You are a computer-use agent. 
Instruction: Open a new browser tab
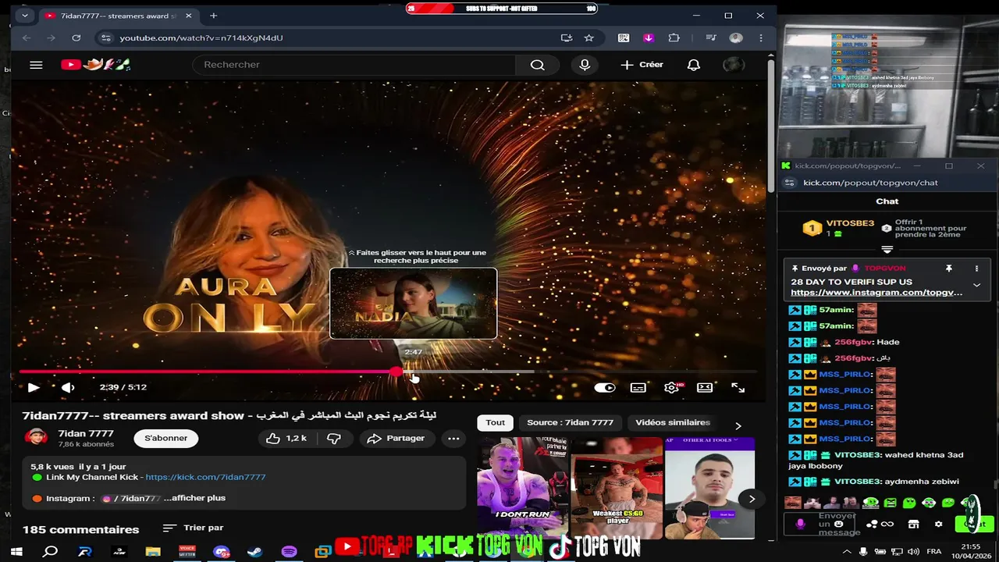pyautogui.click(x=213, y=16)
